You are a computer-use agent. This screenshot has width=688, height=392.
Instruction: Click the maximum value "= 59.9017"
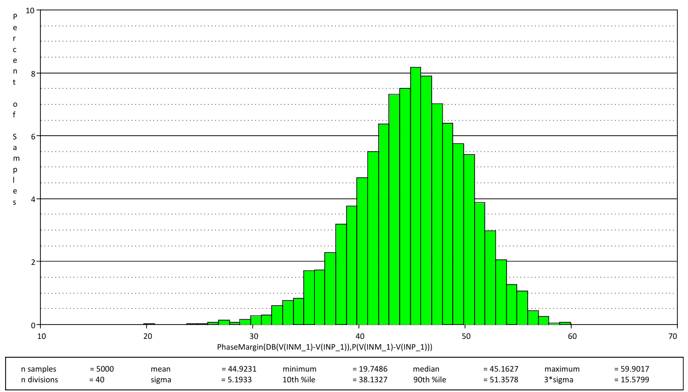(x=631, y=369)
